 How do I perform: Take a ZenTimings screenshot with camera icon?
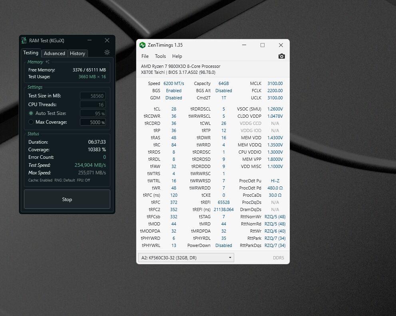(x=281, y=56)
